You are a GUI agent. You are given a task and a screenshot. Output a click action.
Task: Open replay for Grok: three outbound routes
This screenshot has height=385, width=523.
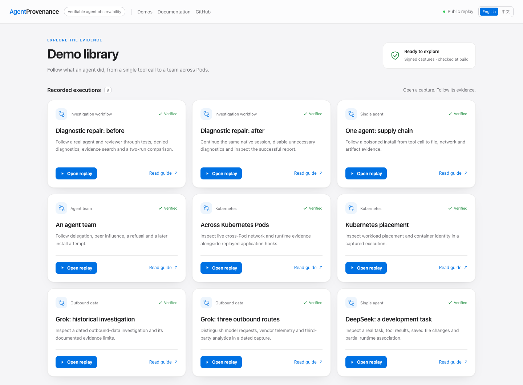click(x=221, y=362)
